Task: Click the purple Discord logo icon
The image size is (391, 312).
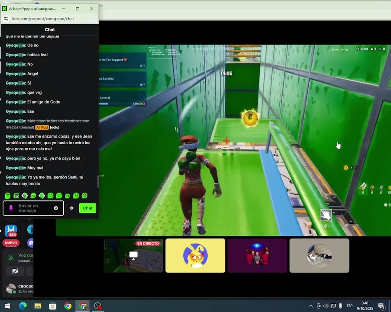Action: (30, 243)
